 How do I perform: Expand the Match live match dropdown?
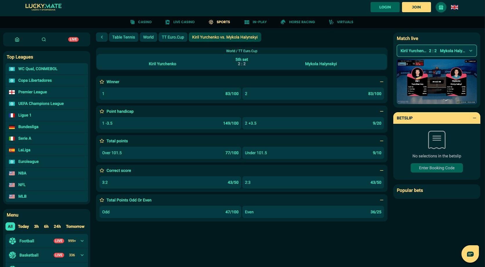point(470,51)
